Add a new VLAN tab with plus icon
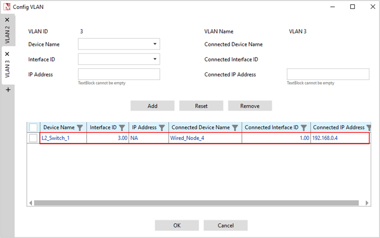 click(x=8, y=90)
